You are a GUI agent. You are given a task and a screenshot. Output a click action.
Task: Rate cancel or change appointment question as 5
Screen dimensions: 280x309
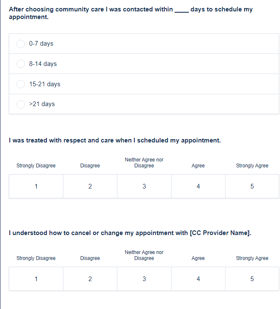[252, 279]
